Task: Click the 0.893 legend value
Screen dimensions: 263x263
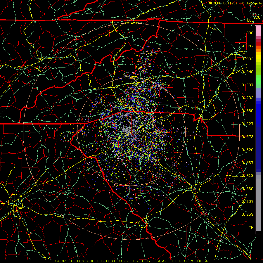Action: 248,59
